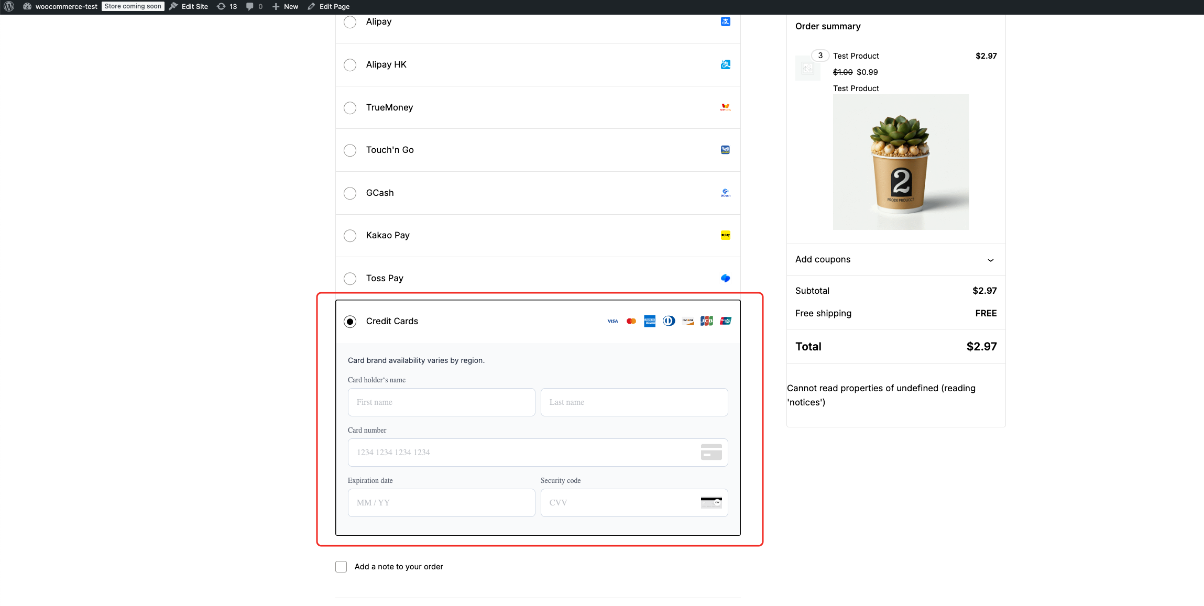Select the GCash payment option
This screenshot has width=1204, height=606.
pos(350,193)
